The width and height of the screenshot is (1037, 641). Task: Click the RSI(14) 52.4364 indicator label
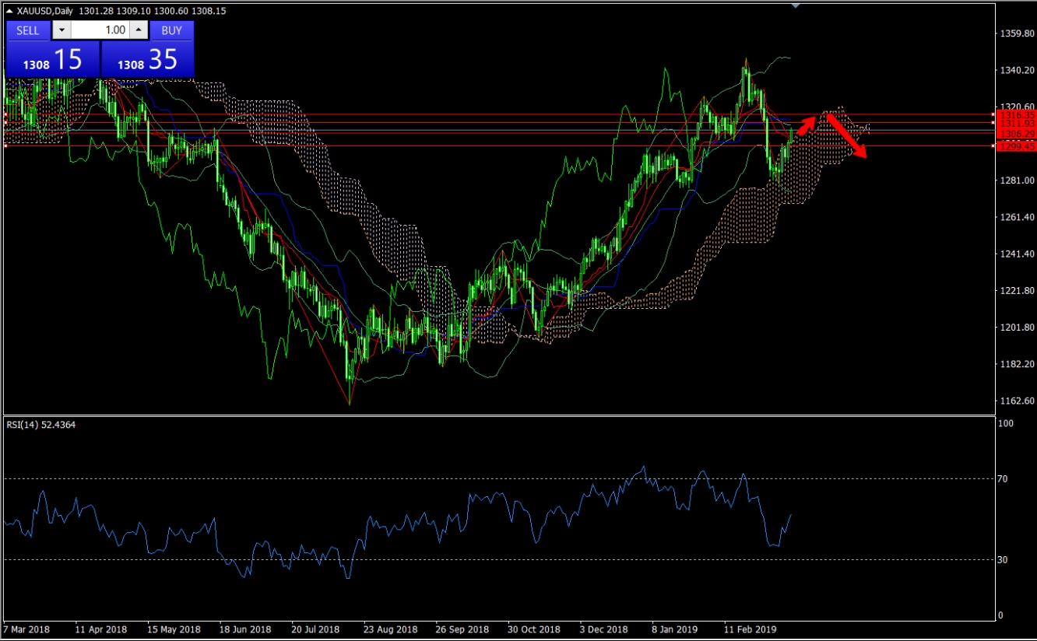pos(41,424)
